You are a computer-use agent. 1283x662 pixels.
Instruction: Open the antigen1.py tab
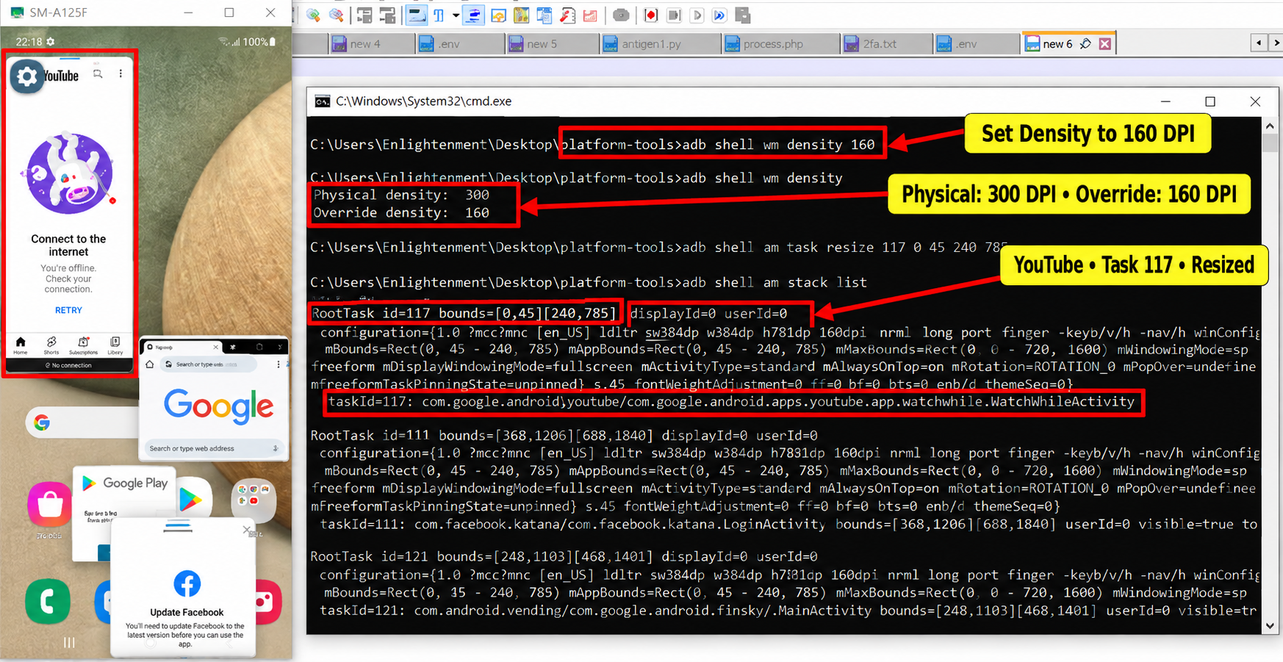pos(661,44)
